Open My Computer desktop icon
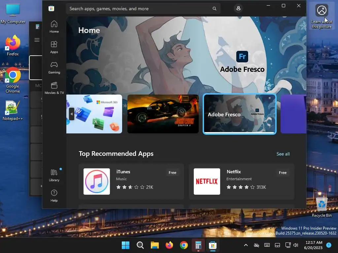 [13, 14]
